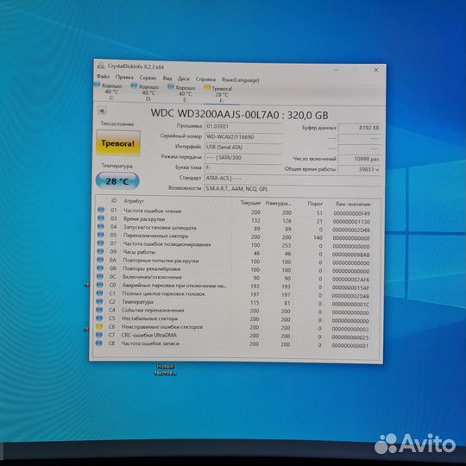
Task: Select the Переназначенные сектора row text
Action: click(x=155, y=236)
